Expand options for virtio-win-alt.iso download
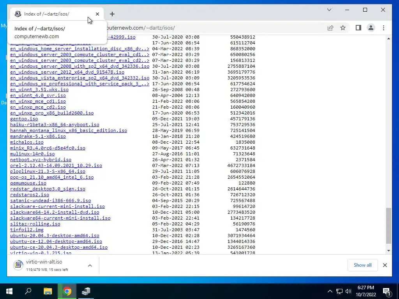 90,266
